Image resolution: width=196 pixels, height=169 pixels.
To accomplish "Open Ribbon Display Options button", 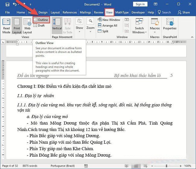I will pos(155,4).
